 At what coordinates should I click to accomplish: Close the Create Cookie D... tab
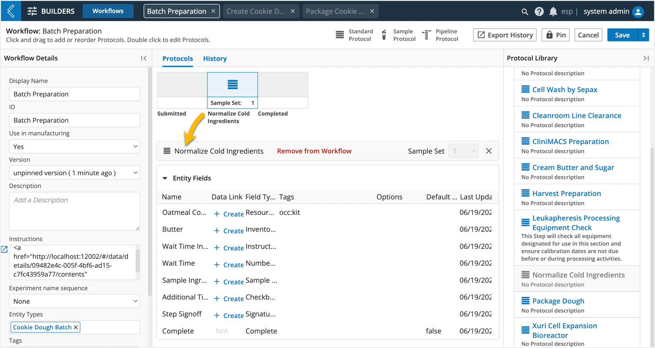(x=293, y=11)
